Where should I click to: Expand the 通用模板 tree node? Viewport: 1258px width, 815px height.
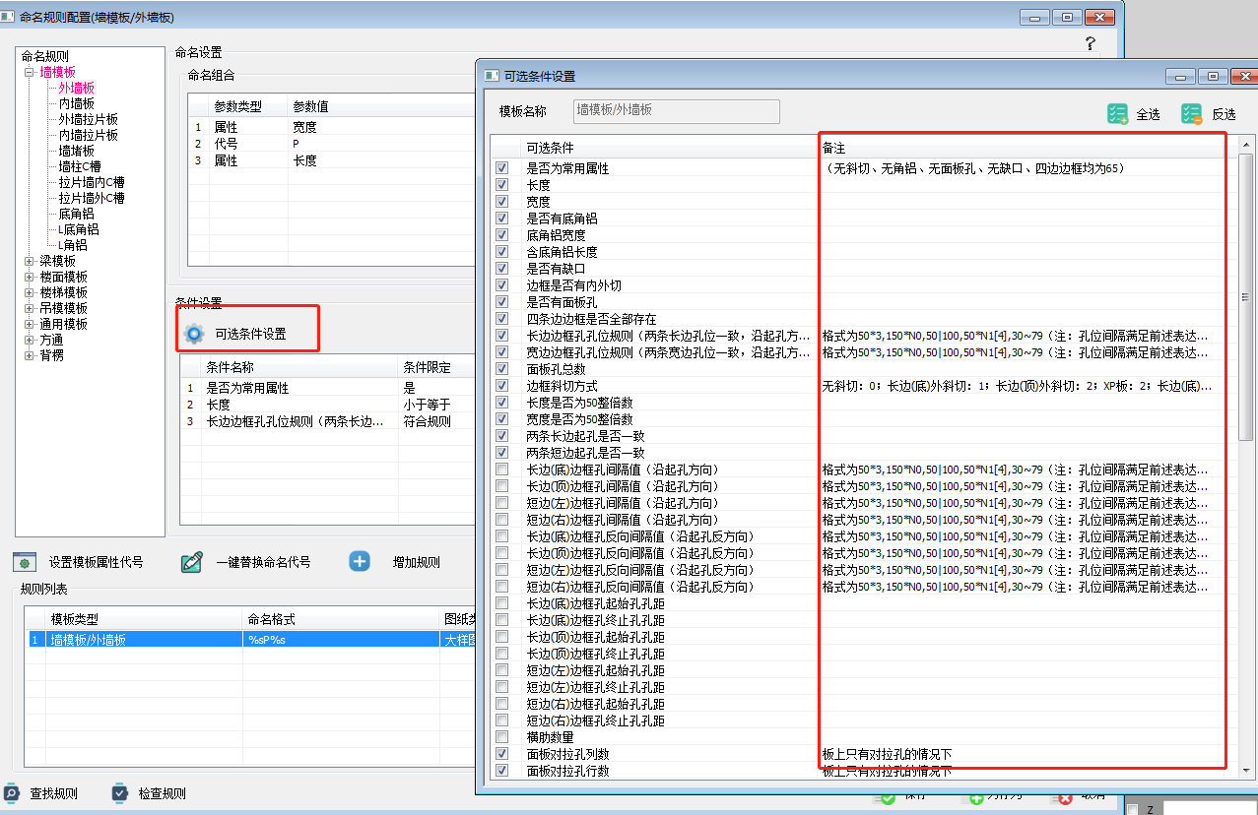pyautogui.click(x=30, y=324)
